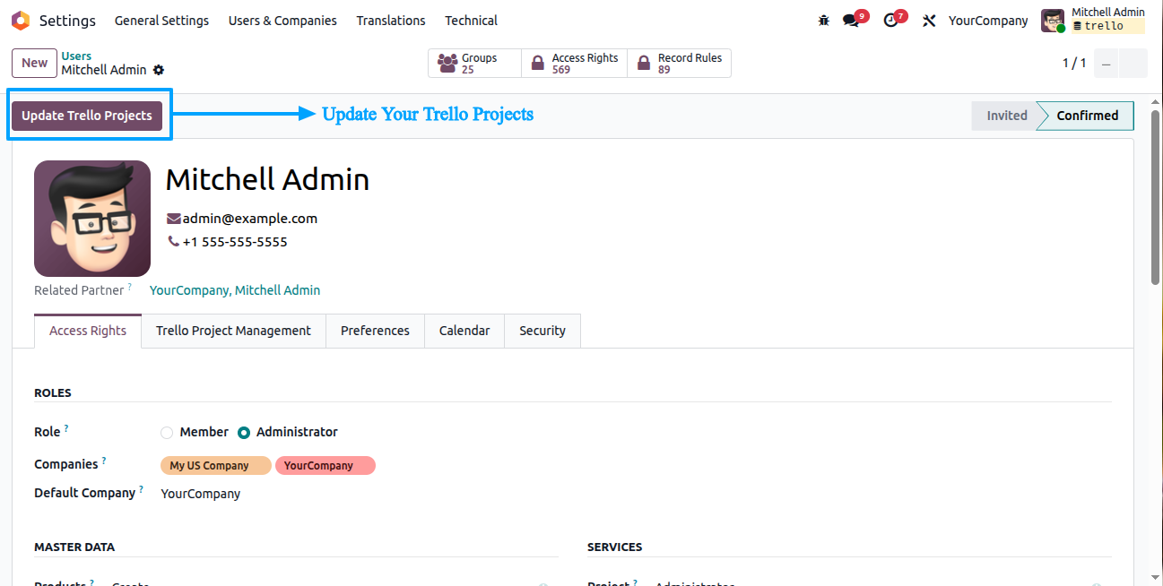Select the Administrator role radio button
This screenshot has width=1163, height=586.
tap(244, 433)
